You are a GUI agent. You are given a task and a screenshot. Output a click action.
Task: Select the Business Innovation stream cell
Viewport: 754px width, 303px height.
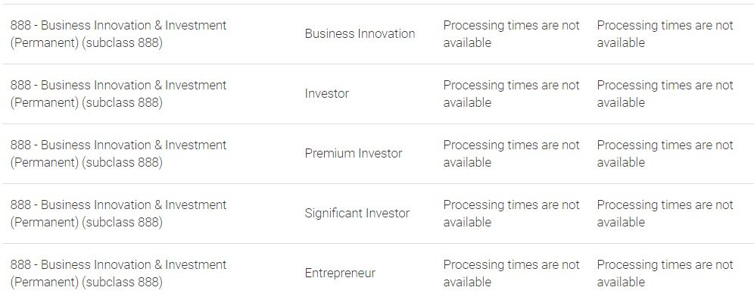pyautogui.click(x=360, y=33)
